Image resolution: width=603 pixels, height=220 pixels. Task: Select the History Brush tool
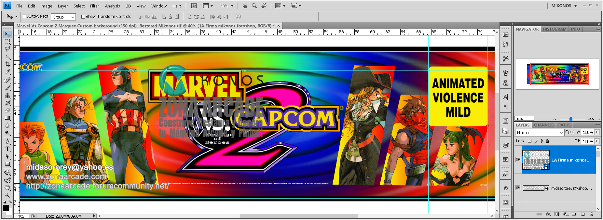coord(7,103)
